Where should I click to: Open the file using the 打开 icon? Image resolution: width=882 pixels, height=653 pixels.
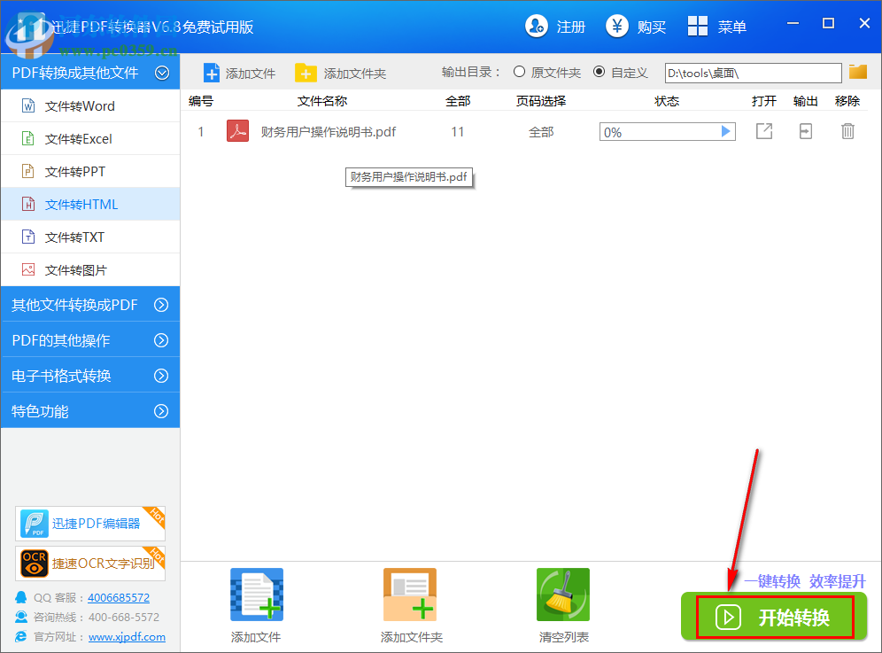tap(763, 130)
